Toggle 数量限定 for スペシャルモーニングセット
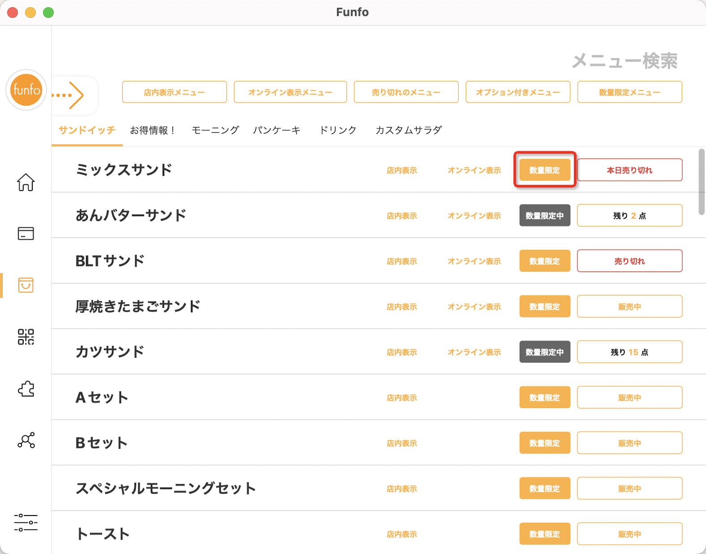706x554 pixels. pyautogui.click(x=545, y=488)
